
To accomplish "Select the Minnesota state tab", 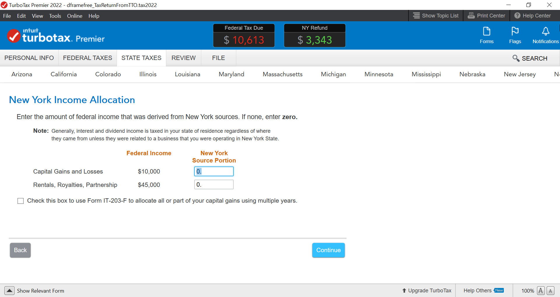I will click(379, 74).
